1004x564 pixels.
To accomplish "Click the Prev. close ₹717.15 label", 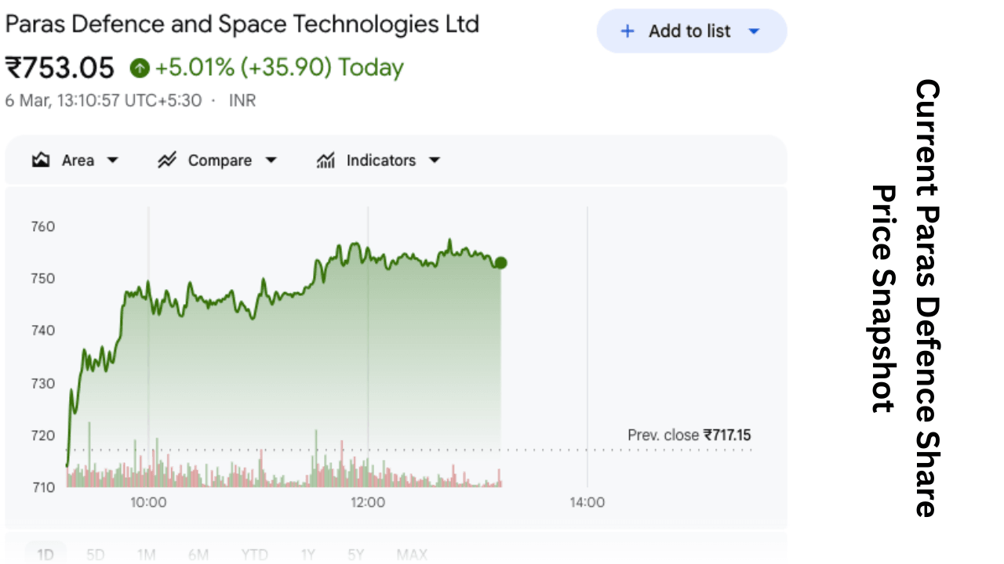I will [x=689, y=435].
